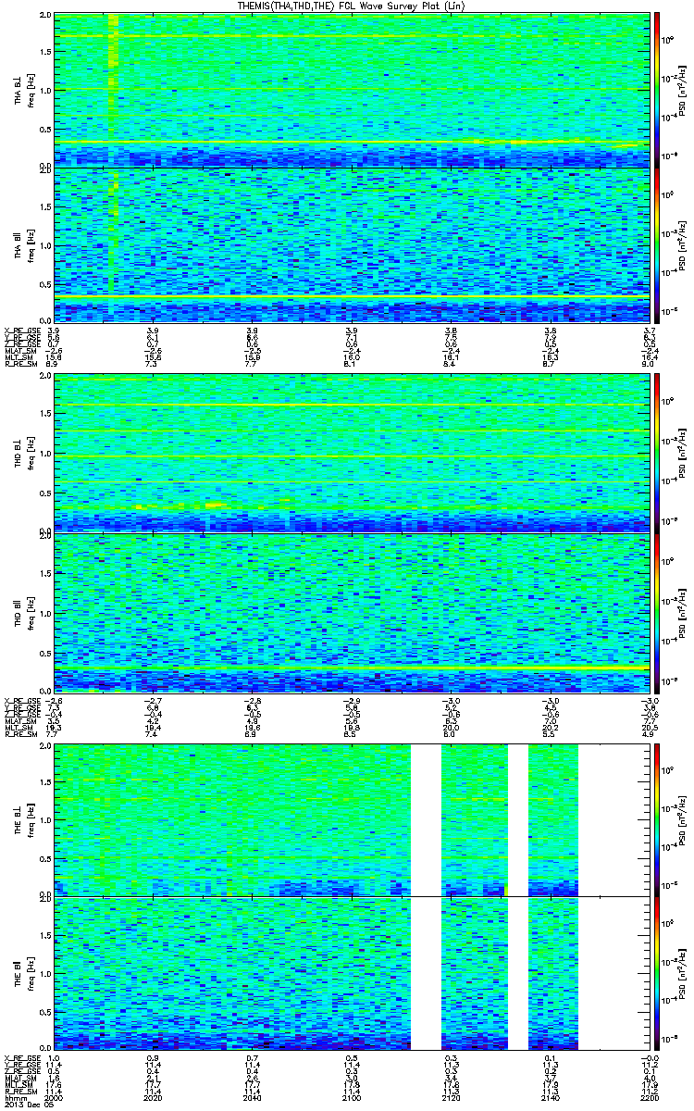The height and width of the screenshot is (1111, 694).
Task: Click the 1.0 frequency tick on THA B-perpendicular axis
Action: point(45,90)
